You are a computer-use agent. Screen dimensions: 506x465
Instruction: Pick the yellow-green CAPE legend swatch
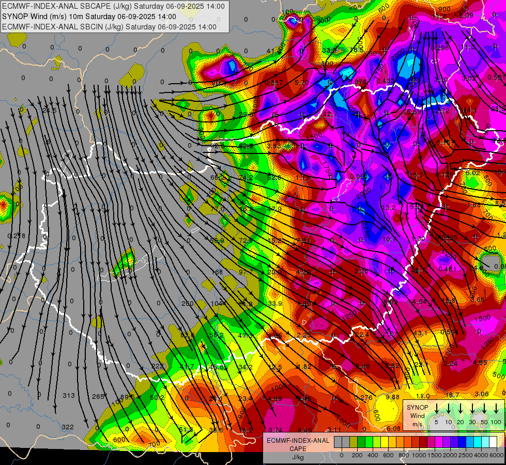point(377,442)
